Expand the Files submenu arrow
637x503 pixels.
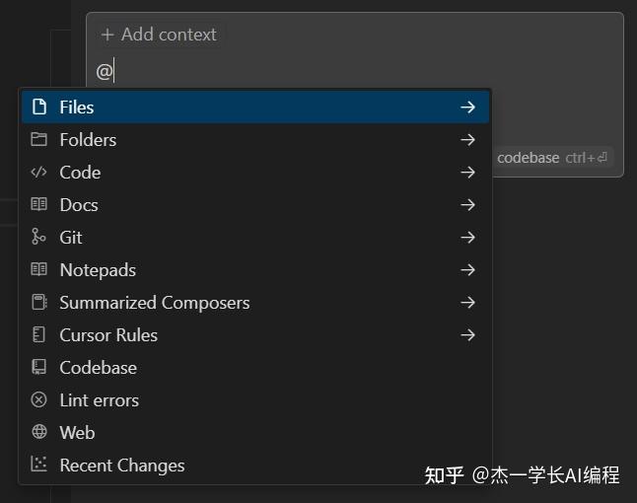point(467,108)
